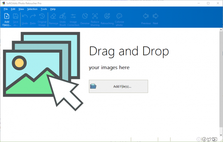Open the Twitter bird icon link

[x=209, y=139]
